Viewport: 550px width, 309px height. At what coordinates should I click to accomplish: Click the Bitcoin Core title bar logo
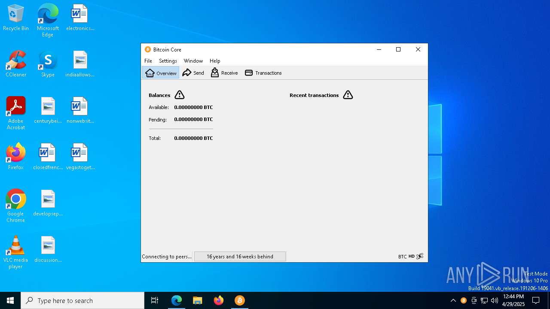pos(148,49)
